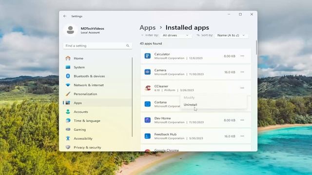Open more options for Dev Home

pyautogui.click(x=242, y=120)
